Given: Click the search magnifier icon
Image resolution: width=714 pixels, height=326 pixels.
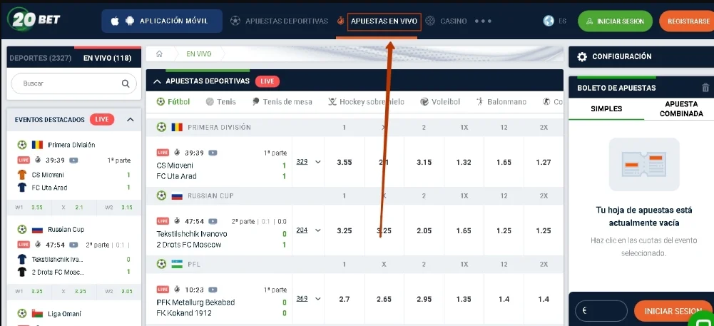Looking at the screenshot, I should 126,83.
